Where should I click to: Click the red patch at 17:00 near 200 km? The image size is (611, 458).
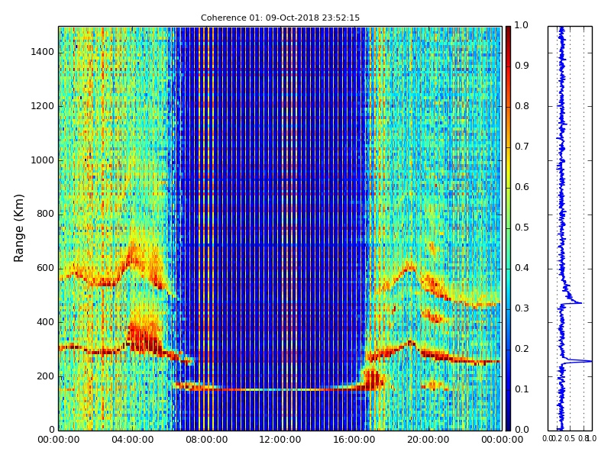(373, 379)
